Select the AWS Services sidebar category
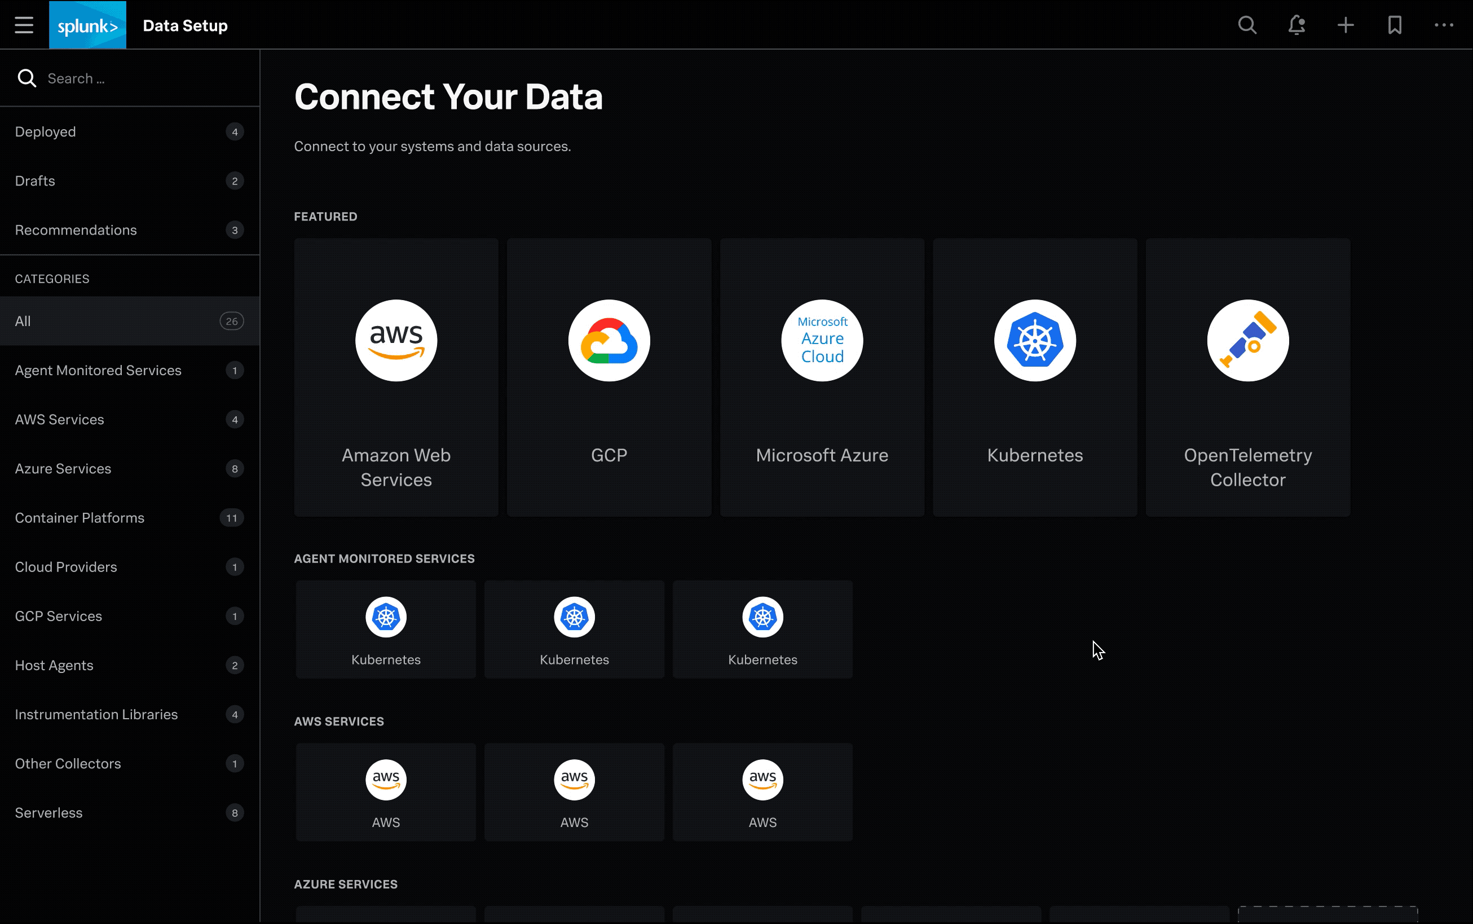This screenshot has height=924, width=1473. click(x=61, y=420)
